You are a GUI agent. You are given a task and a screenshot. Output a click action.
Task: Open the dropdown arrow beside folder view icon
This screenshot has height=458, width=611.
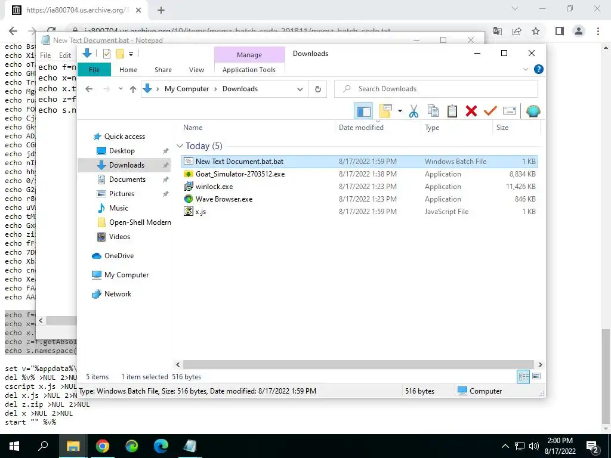tap(400, 111)
